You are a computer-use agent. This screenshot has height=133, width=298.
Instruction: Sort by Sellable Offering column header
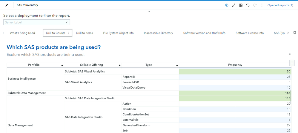93,65
